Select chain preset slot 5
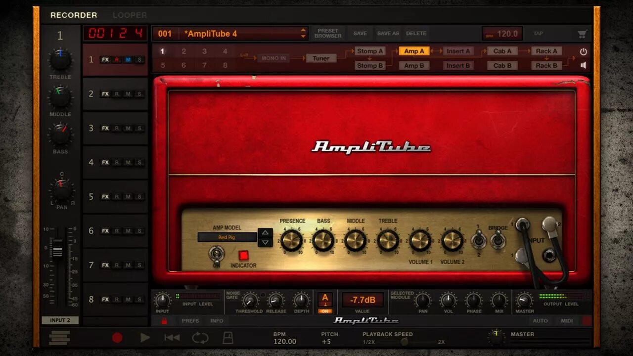 tap(163, 65)
